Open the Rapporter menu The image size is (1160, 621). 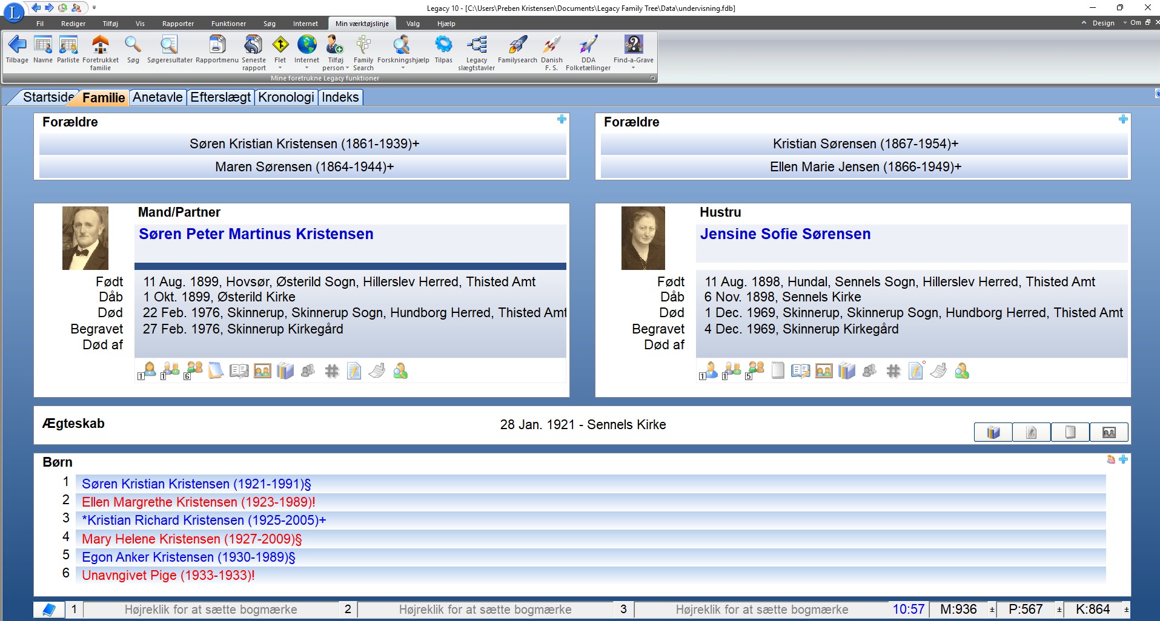pos(177,24)
